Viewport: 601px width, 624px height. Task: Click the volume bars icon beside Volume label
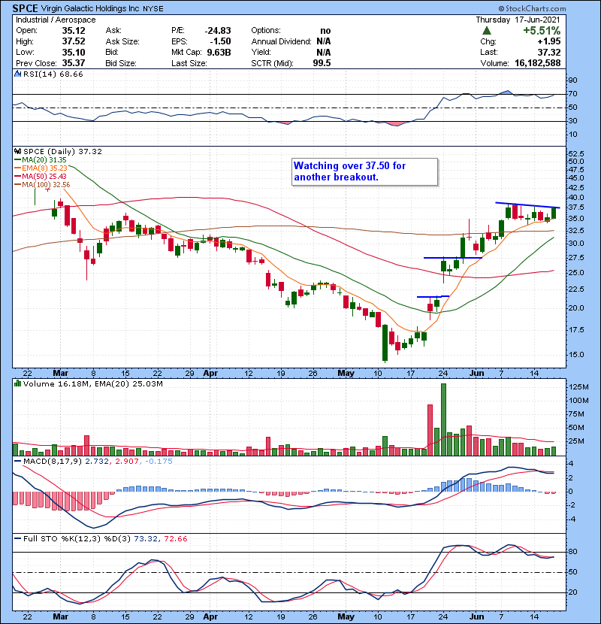point(17,383)
